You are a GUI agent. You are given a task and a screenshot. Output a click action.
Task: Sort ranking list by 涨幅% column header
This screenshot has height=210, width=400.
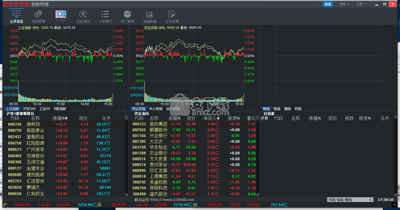[x=60, y=118]
